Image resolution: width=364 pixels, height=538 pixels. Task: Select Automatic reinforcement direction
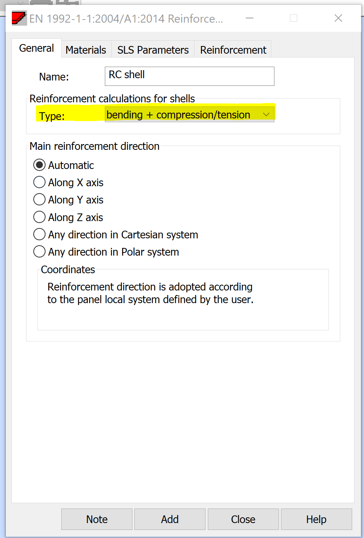[39, 165]
